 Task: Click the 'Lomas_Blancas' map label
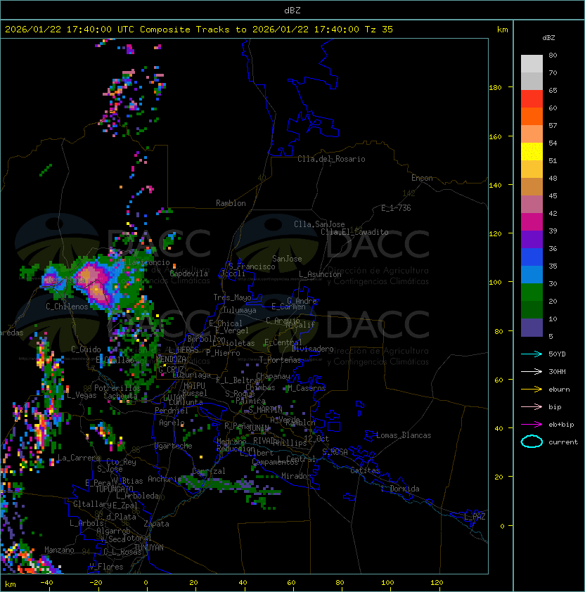tap(404, 435)
